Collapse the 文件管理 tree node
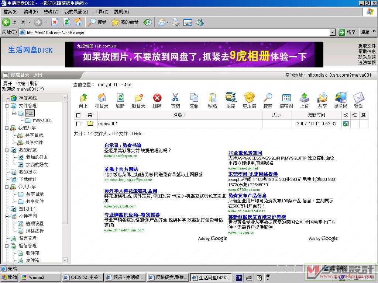Image resolution: width=378 pixels, height=283 pixels. tap(7, 106)
